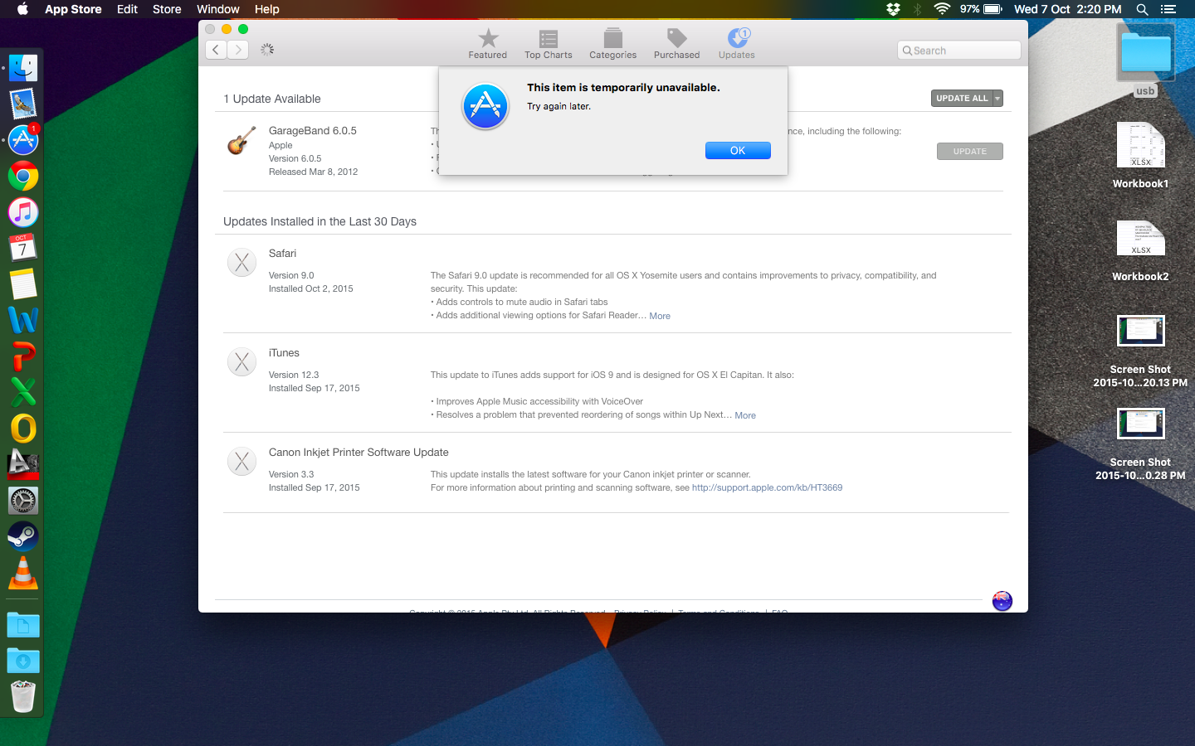Open Spotlight search in menu bar
The height and width of the screenshot is (746, 1195).
(x=1142, y=9)
